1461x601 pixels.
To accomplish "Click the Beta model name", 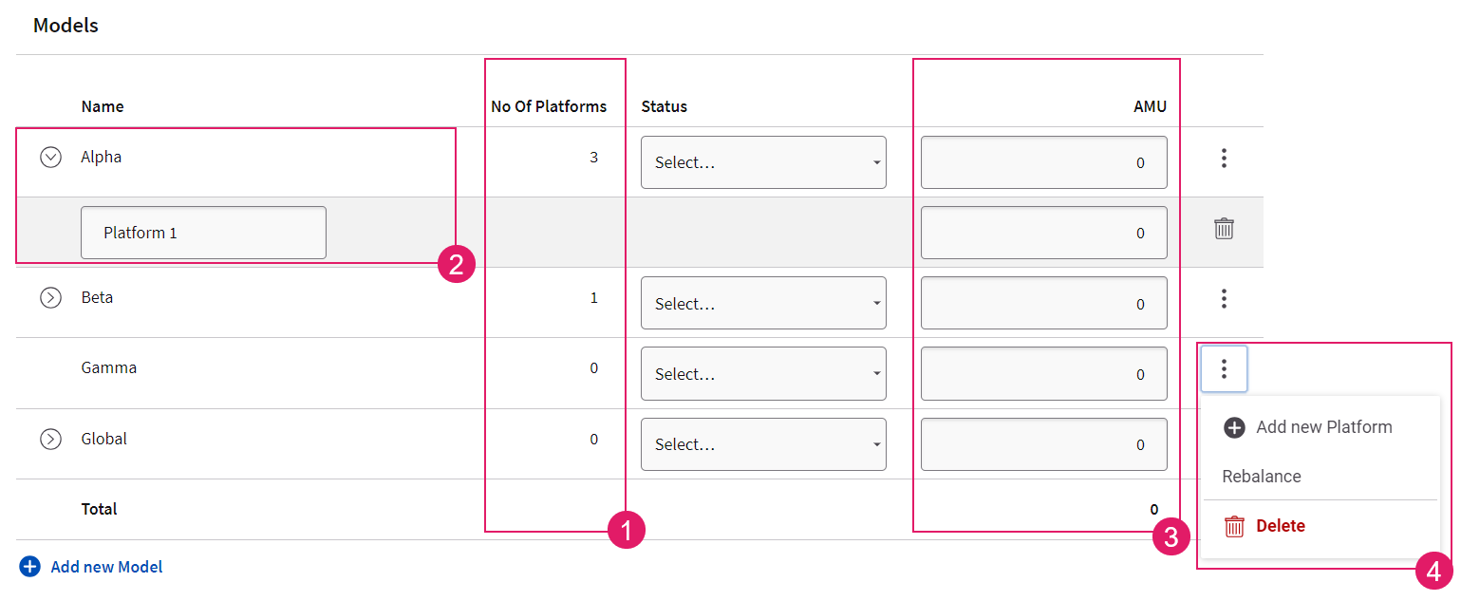I will [97, 298].
